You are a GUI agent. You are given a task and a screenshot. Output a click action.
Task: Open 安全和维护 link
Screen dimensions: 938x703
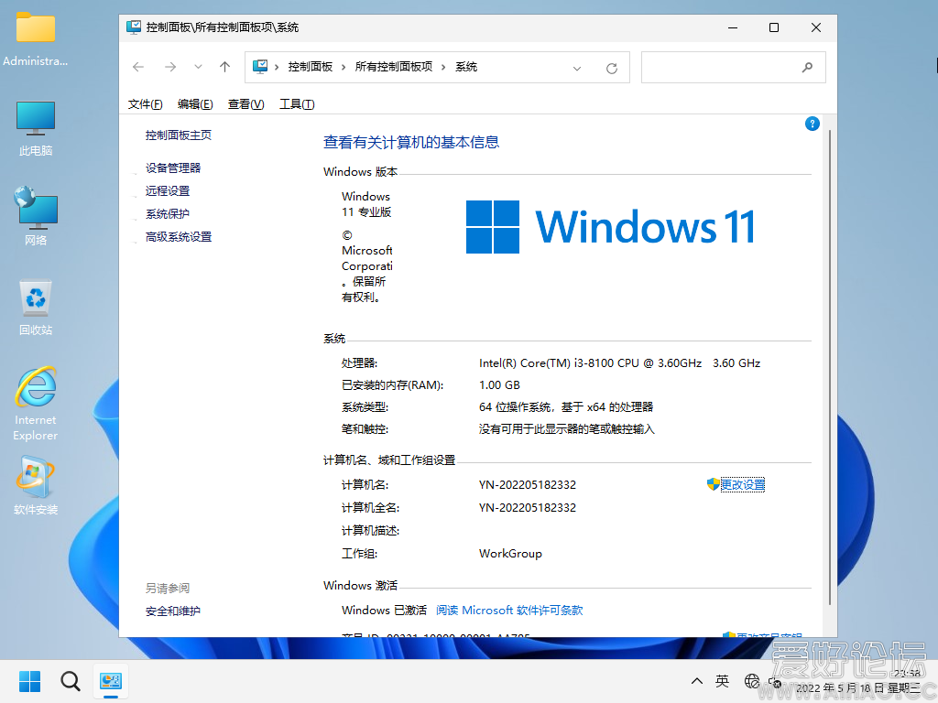coord(173,611)
